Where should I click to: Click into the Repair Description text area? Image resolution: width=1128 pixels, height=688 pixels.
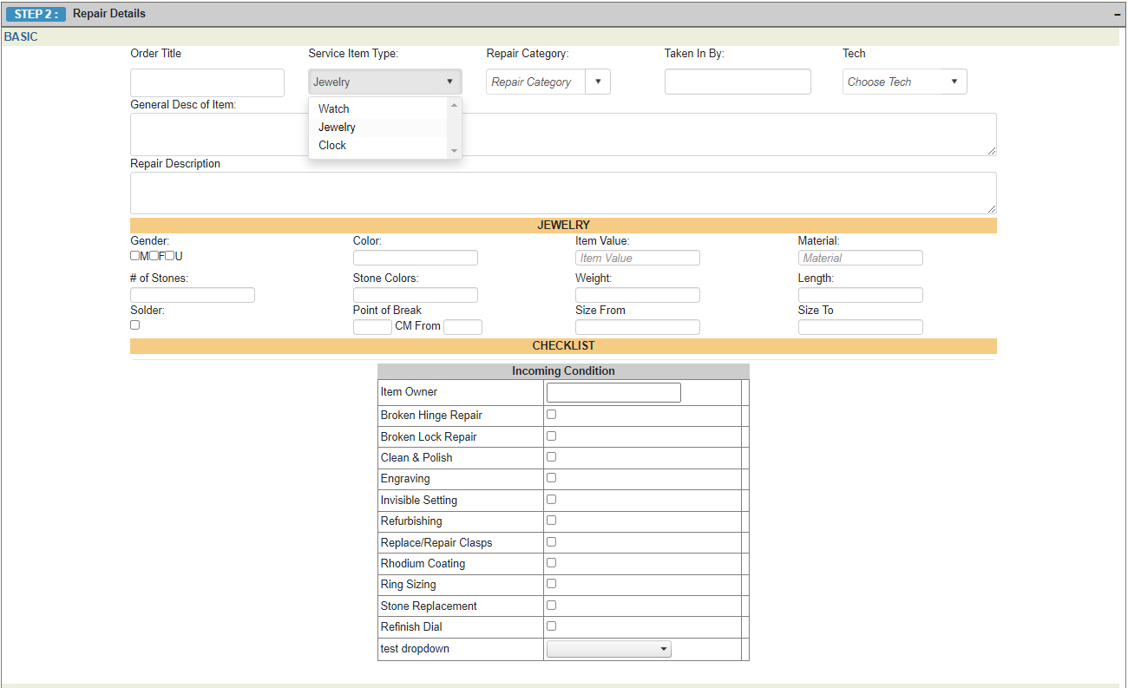pos(562,193)
